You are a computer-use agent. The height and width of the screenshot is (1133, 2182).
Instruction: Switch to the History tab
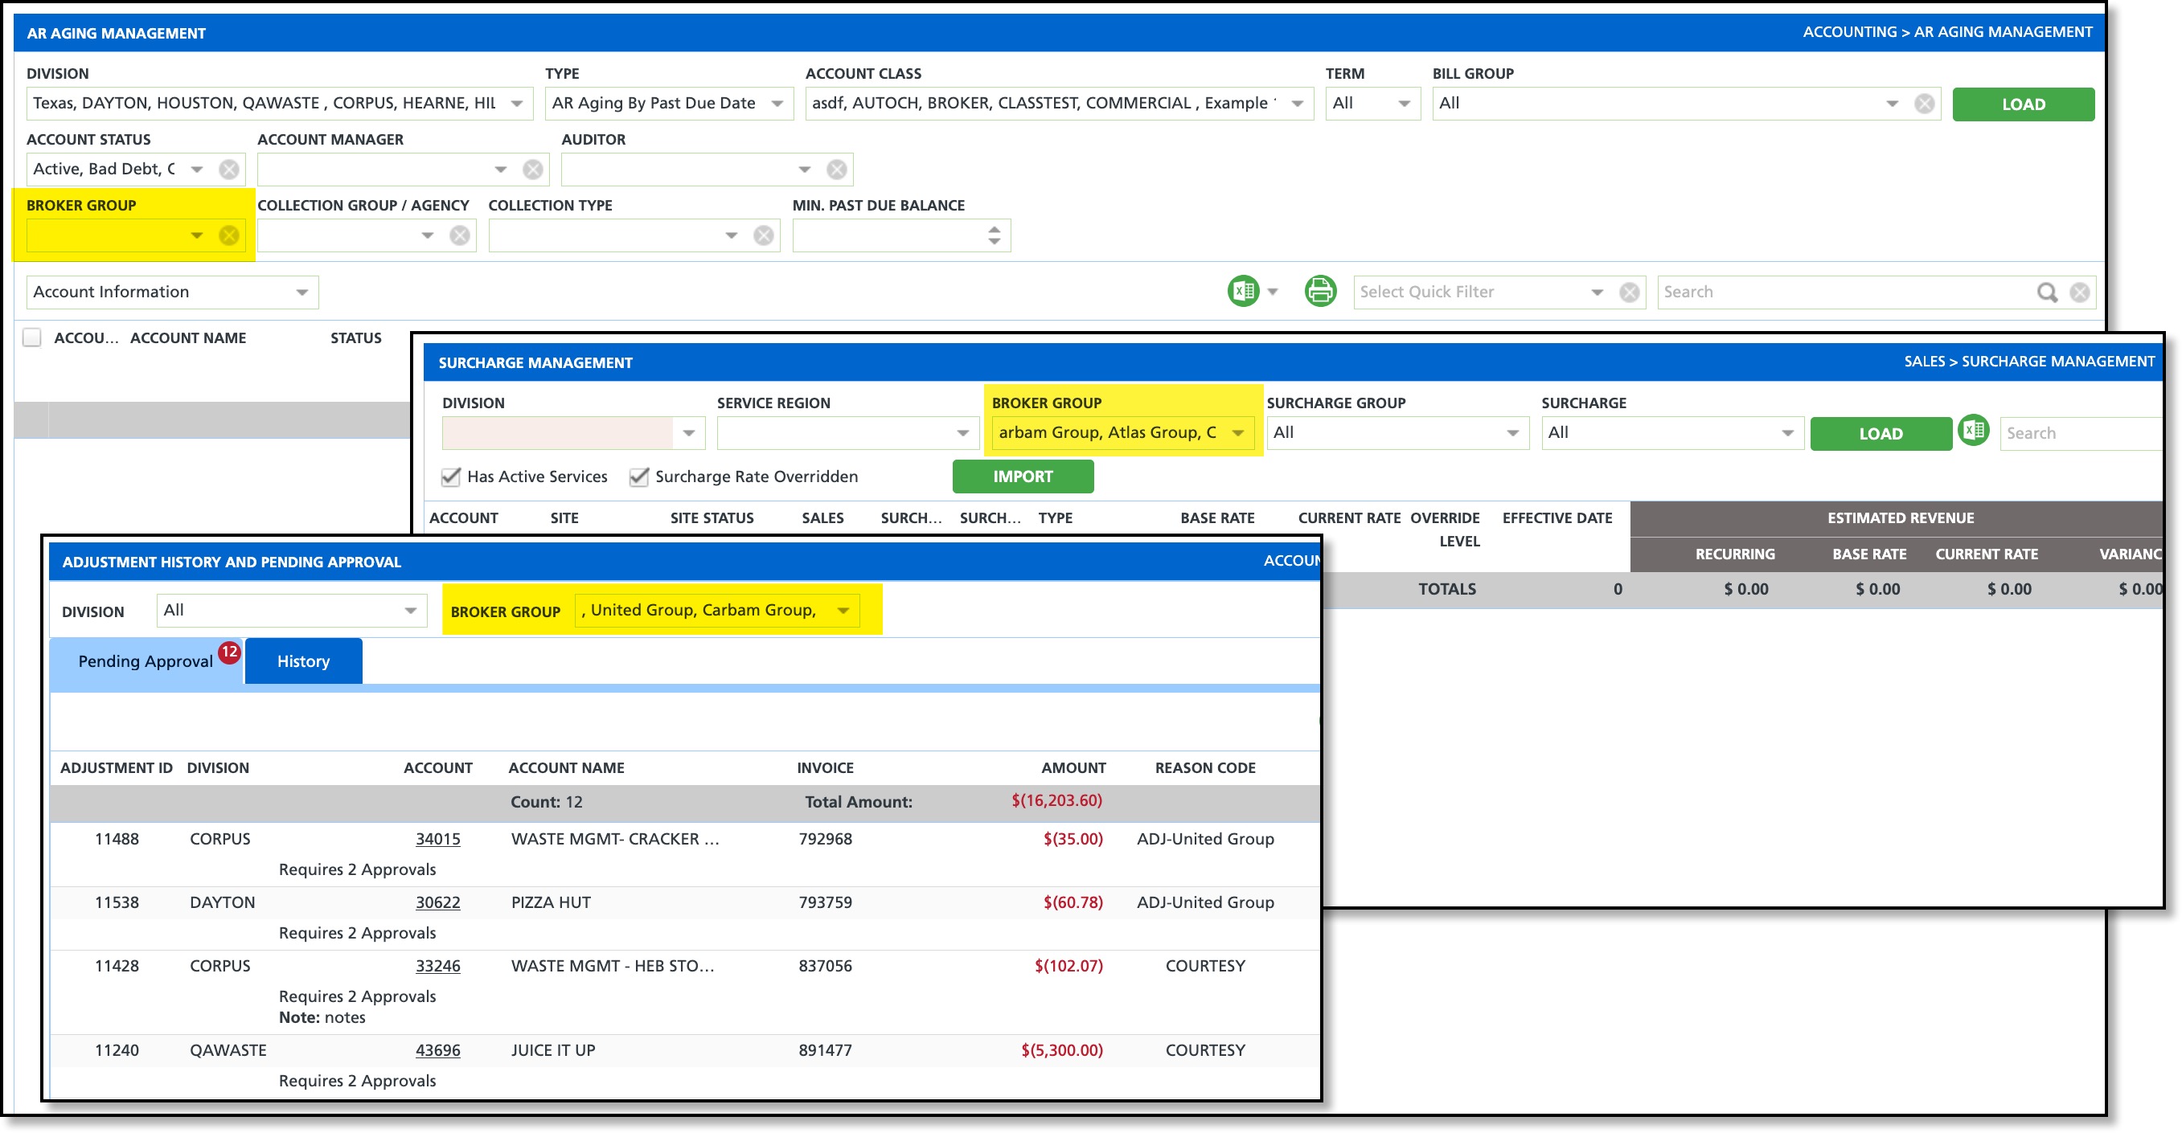303,661
